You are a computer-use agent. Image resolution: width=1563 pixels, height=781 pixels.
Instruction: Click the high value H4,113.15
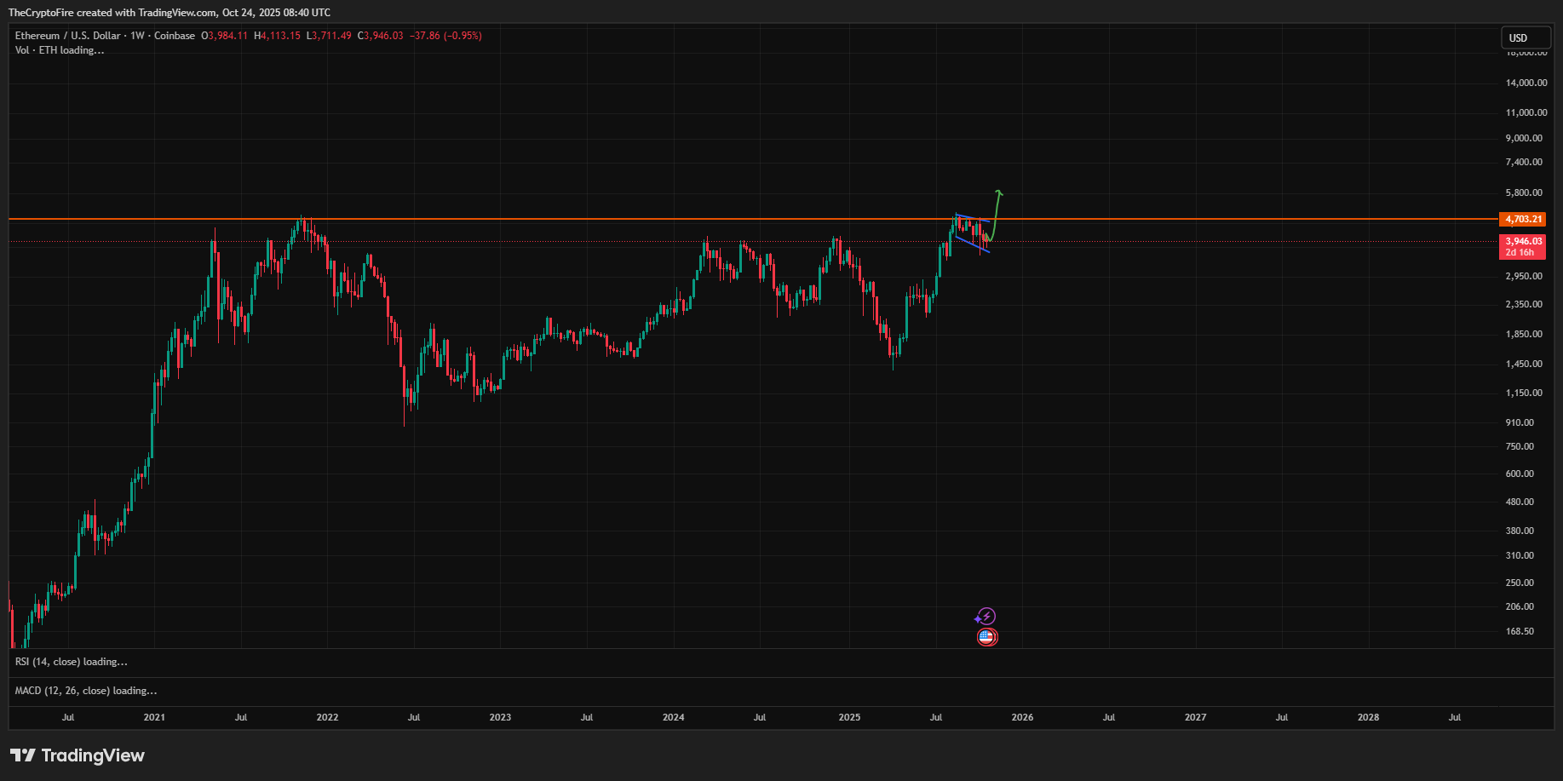click(x=278, y=36)
